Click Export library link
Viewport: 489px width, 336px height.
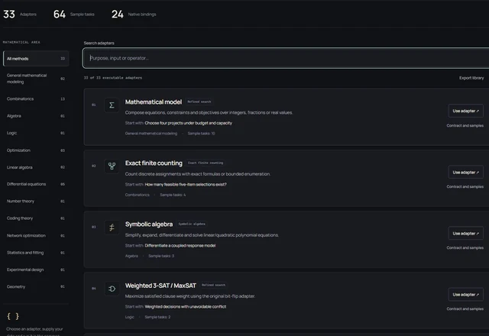click(x=471, y=78)
